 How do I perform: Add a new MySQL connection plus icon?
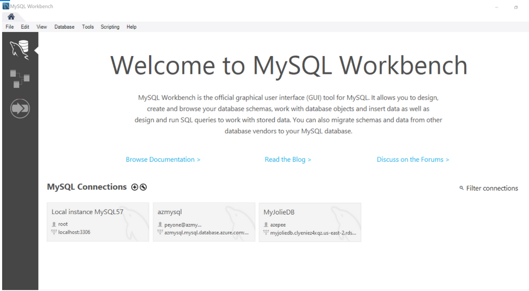click(x=135, y=187)
